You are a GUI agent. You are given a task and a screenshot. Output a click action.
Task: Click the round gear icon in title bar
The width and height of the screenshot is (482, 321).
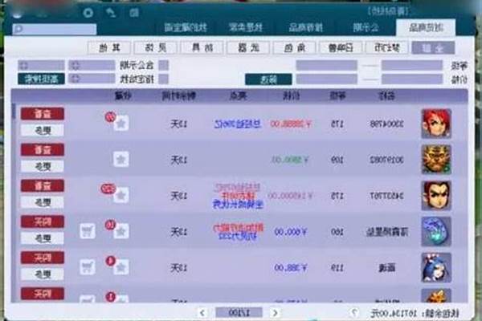tap(88, 13)
